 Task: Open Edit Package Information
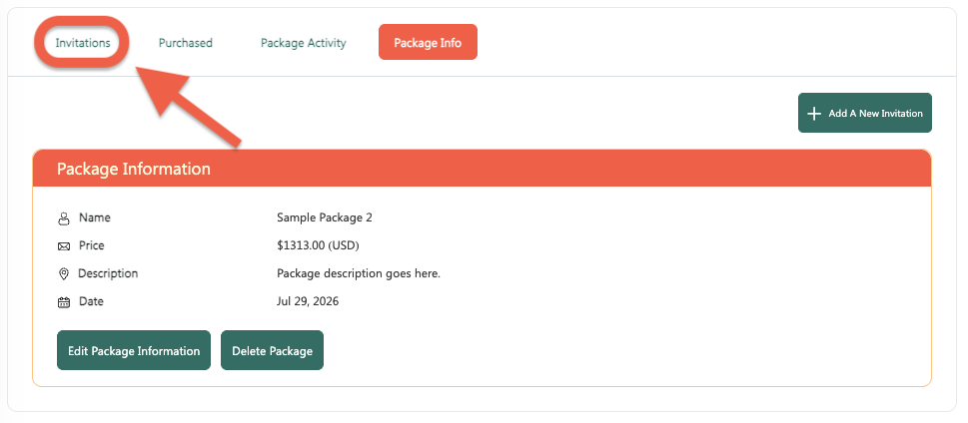(134, 350)
